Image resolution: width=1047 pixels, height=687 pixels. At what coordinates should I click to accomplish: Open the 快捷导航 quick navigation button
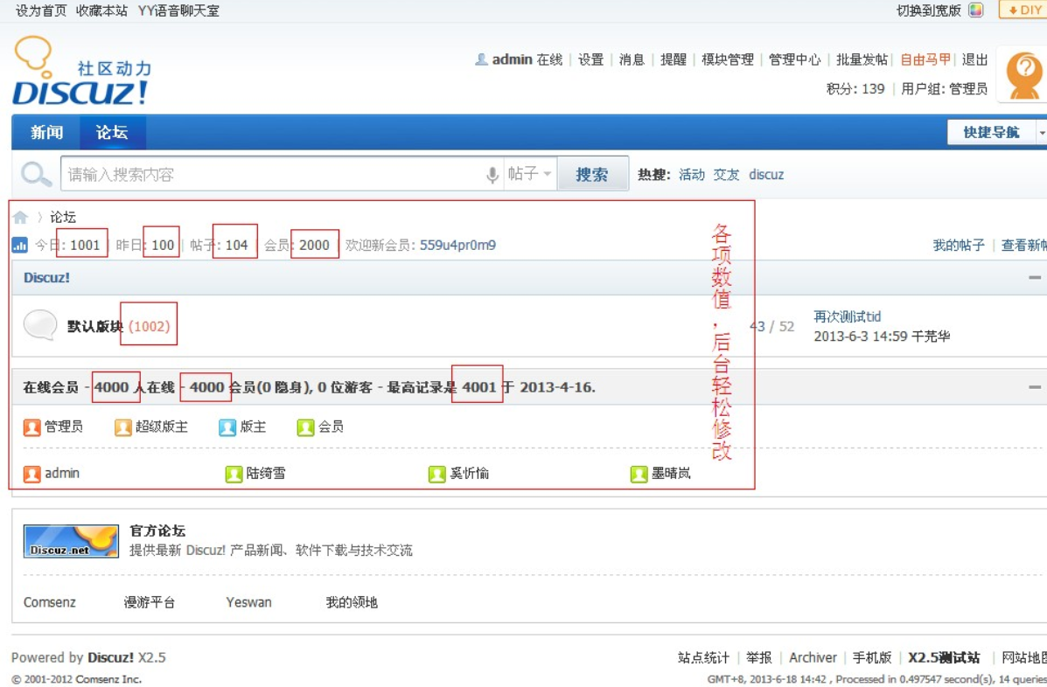pos(991,133)
